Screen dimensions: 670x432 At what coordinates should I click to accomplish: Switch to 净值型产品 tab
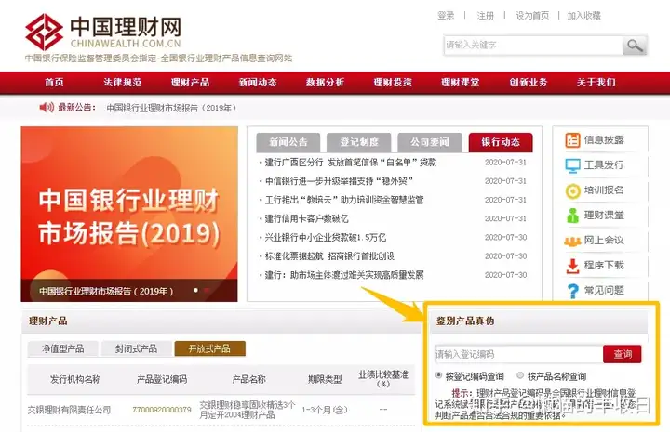[63, 348]
